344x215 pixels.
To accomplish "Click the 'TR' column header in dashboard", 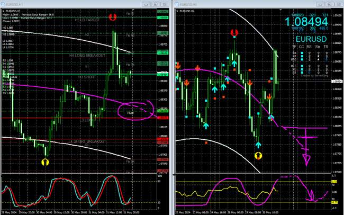I will 326,47.
